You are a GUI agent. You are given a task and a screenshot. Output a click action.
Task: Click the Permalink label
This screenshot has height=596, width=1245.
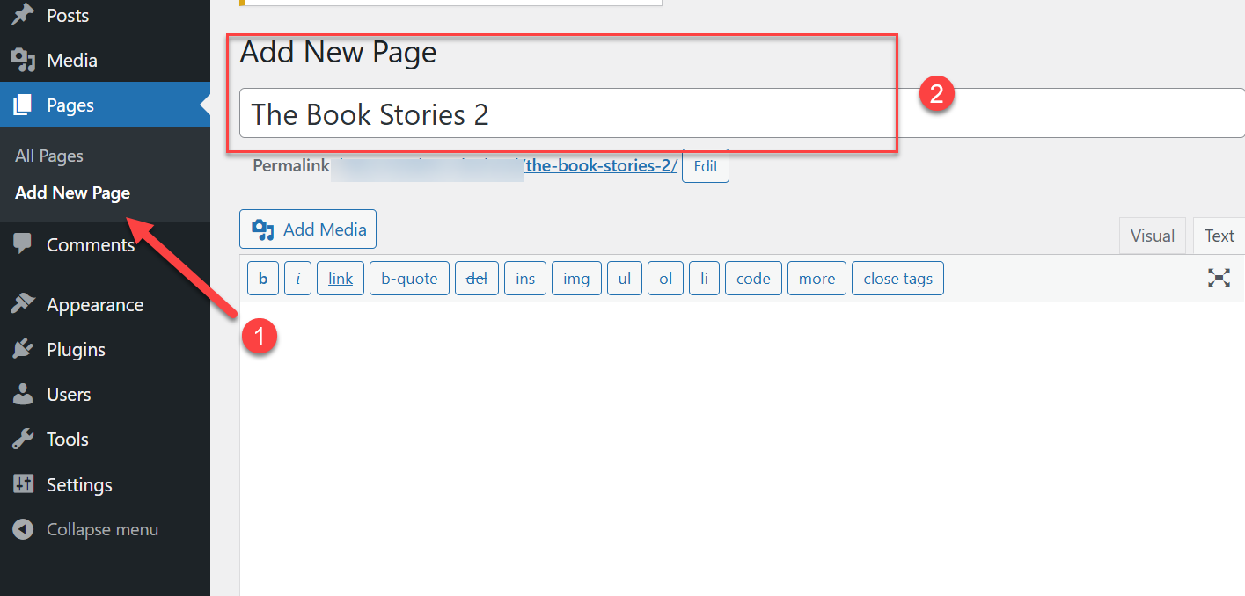click(x=291, y=165)
